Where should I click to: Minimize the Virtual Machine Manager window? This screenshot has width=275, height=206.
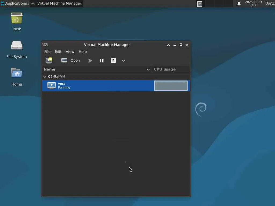tap(175, 45)
